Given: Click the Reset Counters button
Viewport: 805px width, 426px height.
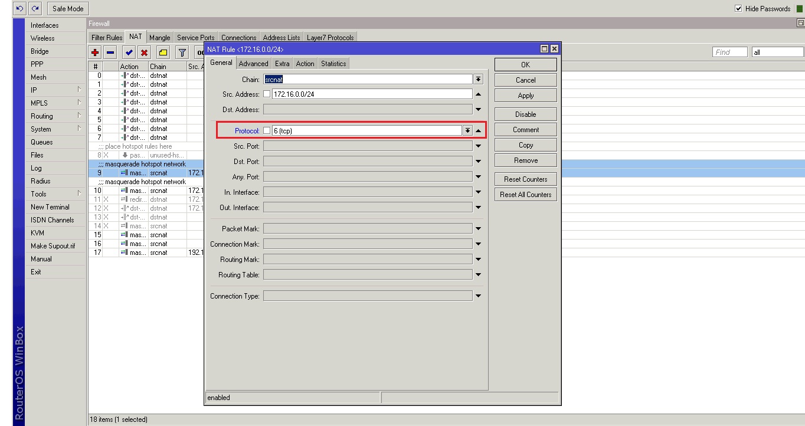Looking at the screenshot, I should (525, 179).
